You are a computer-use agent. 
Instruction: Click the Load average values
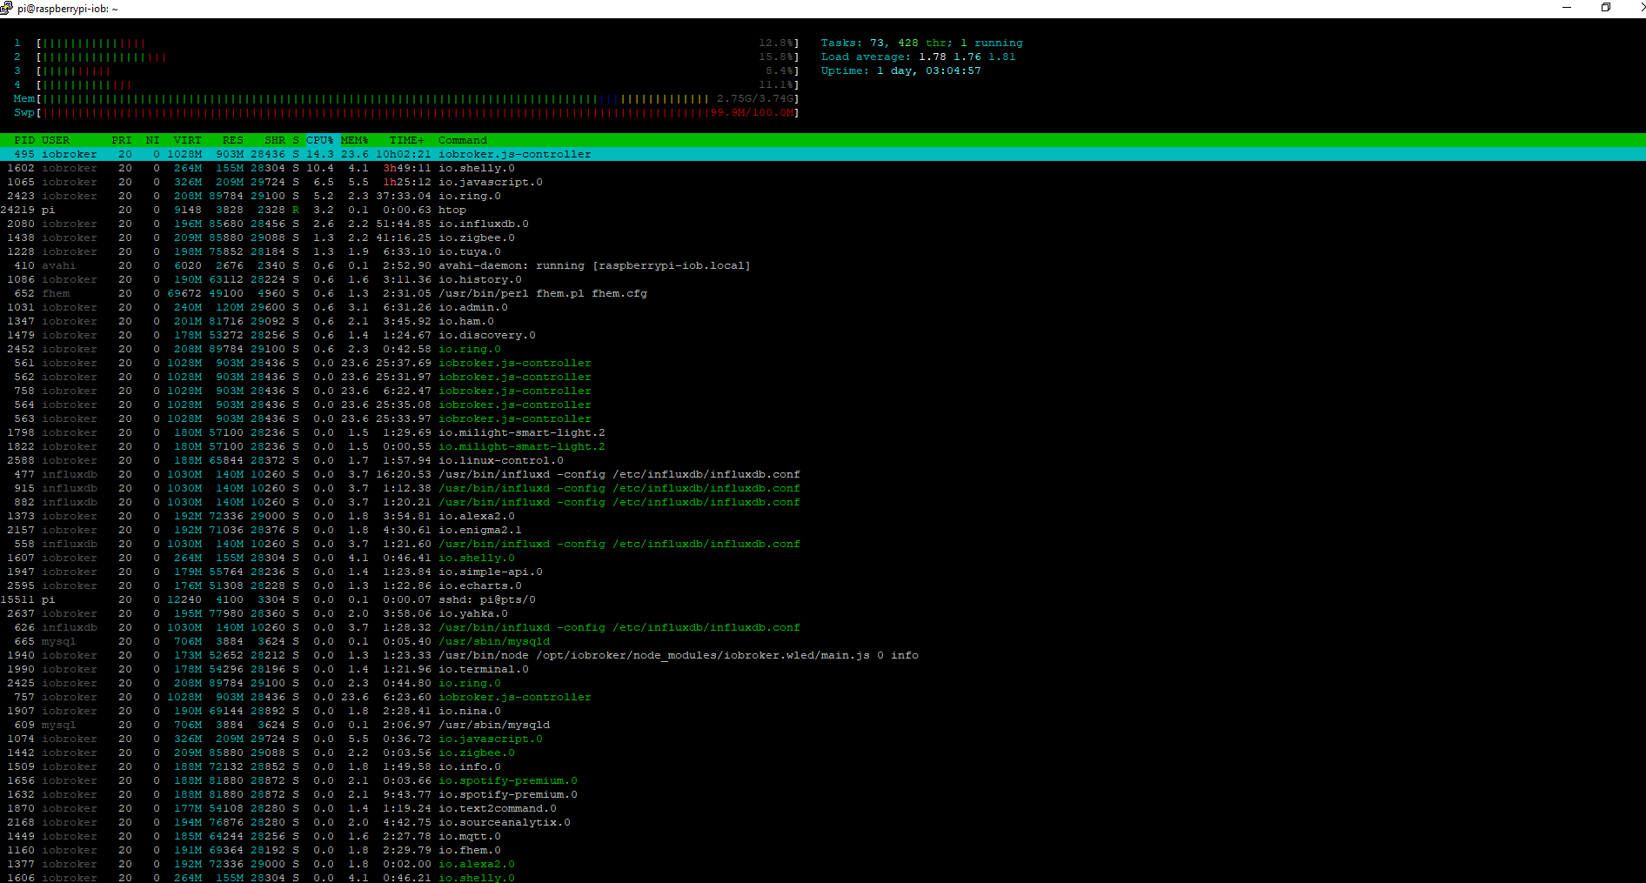pos(967,57)
